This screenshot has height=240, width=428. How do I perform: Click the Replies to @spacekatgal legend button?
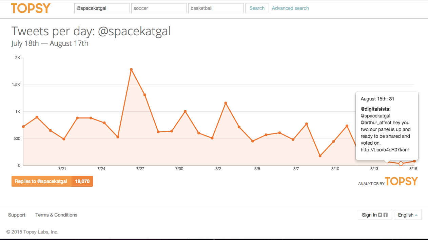tap(52, 181)
